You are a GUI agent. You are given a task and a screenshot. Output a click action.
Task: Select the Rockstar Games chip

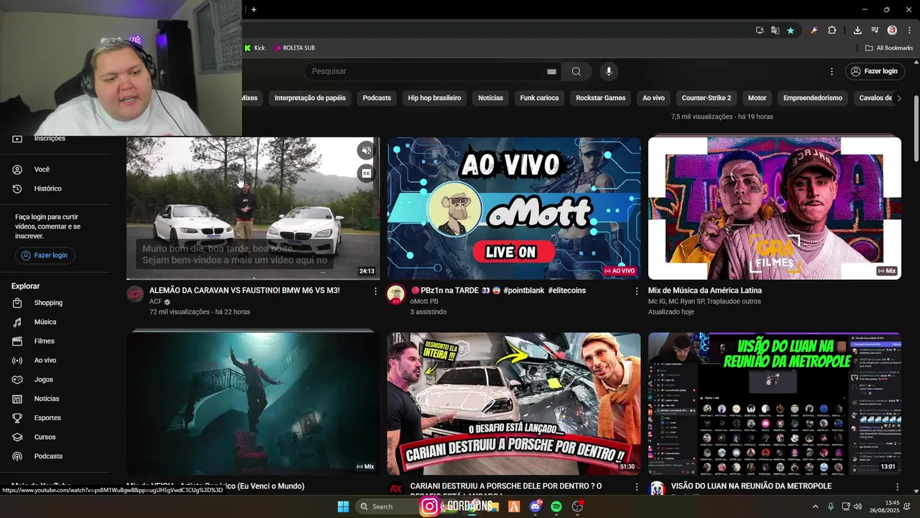pos(600,98)
